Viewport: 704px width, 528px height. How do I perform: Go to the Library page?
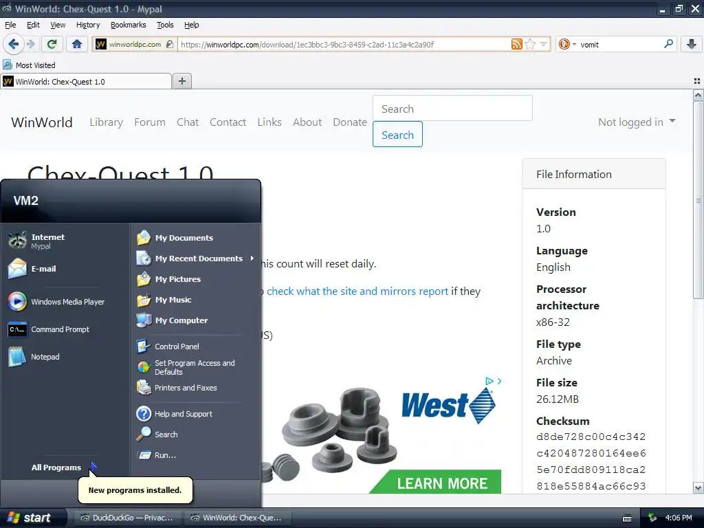point(106,122)
